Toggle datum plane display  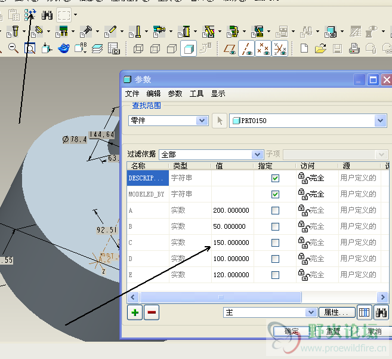230,48
